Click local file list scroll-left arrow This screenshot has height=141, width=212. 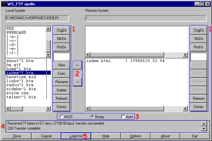point(8,108)
